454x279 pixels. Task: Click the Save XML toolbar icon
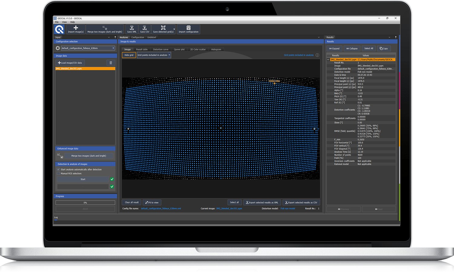point(132,28)
